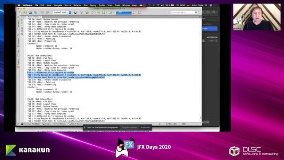
Task: Open the default config combo box
Action: pyautogui.click(x=62, y=12)
